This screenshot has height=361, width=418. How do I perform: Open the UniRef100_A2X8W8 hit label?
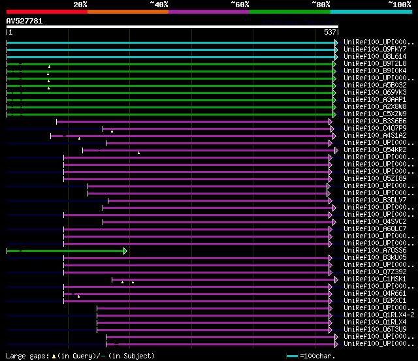tap(375, 107)
